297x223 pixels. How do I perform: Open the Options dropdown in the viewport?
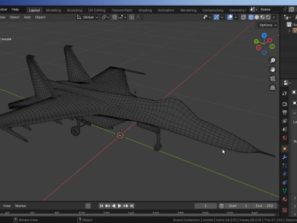268,25
